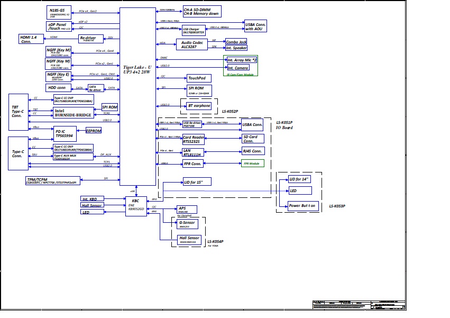This screenshot has width=450, height=318.
Task: Click the LID for 14" block
Action: [x=300, y=179]
